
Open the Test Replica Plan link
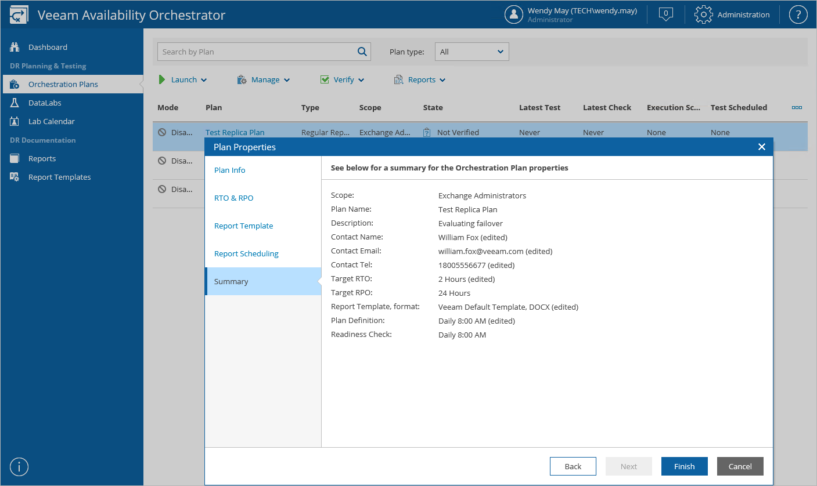point(235,132)
